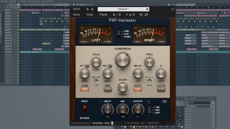Open the hamburger menu in PSP Impressor

172,9
